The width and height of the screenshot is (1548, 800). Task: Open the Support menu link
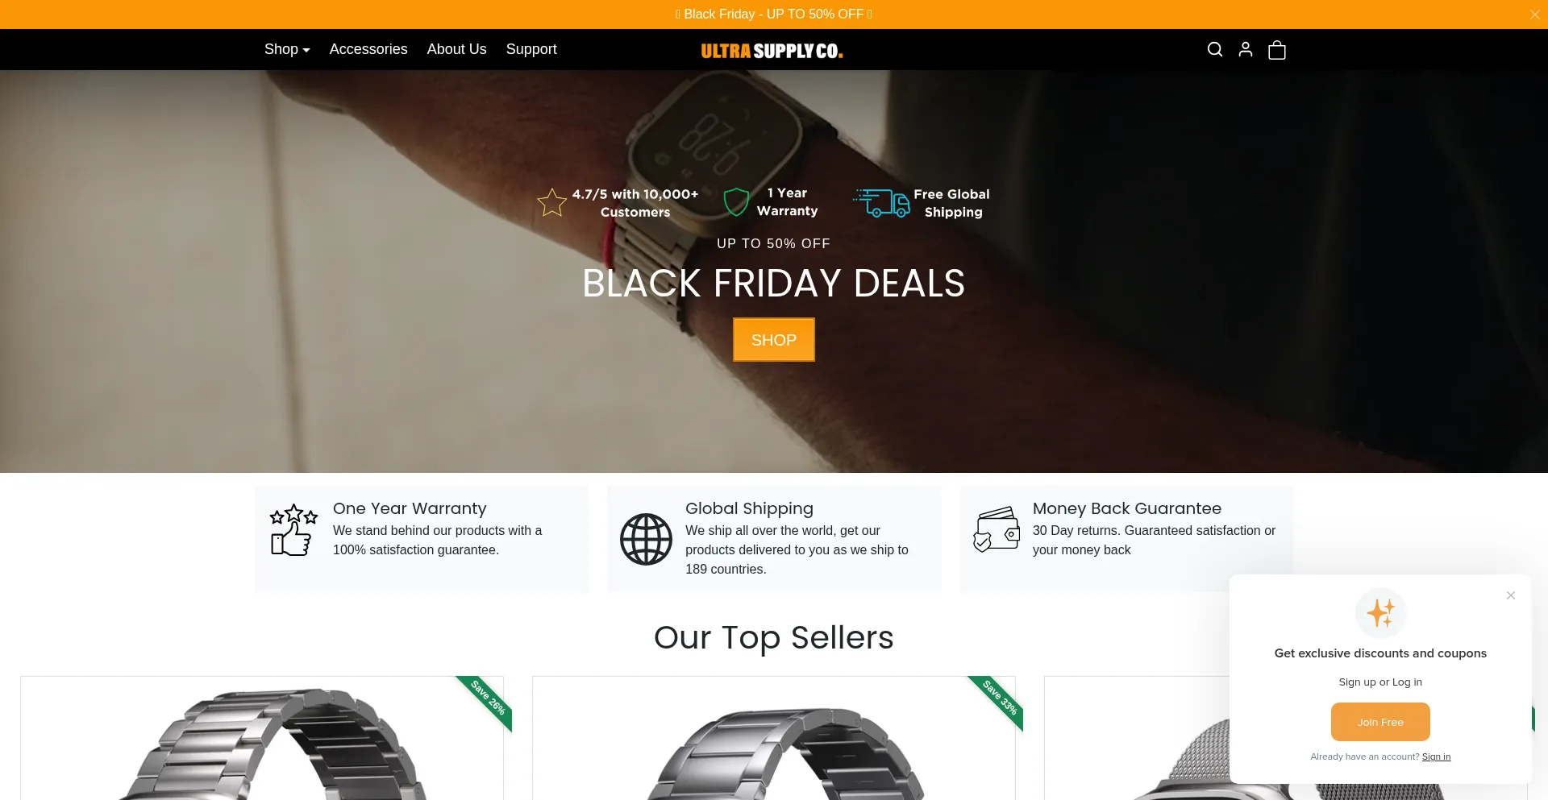tap(531, 49)
